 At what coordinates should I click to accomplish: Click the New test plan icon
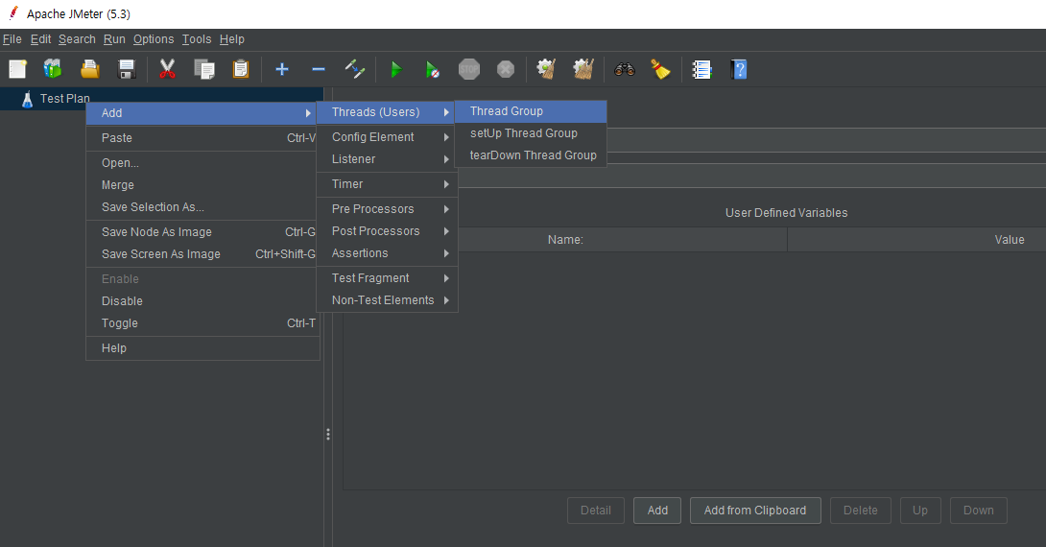pyautogui.click(x=17, y=69)
